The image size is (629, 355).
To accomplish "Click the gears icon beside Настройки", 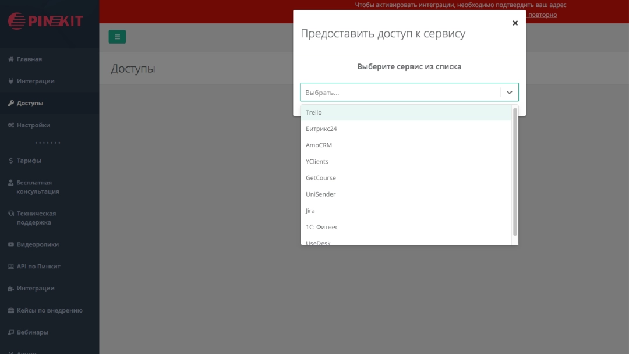I will (10, 125).
